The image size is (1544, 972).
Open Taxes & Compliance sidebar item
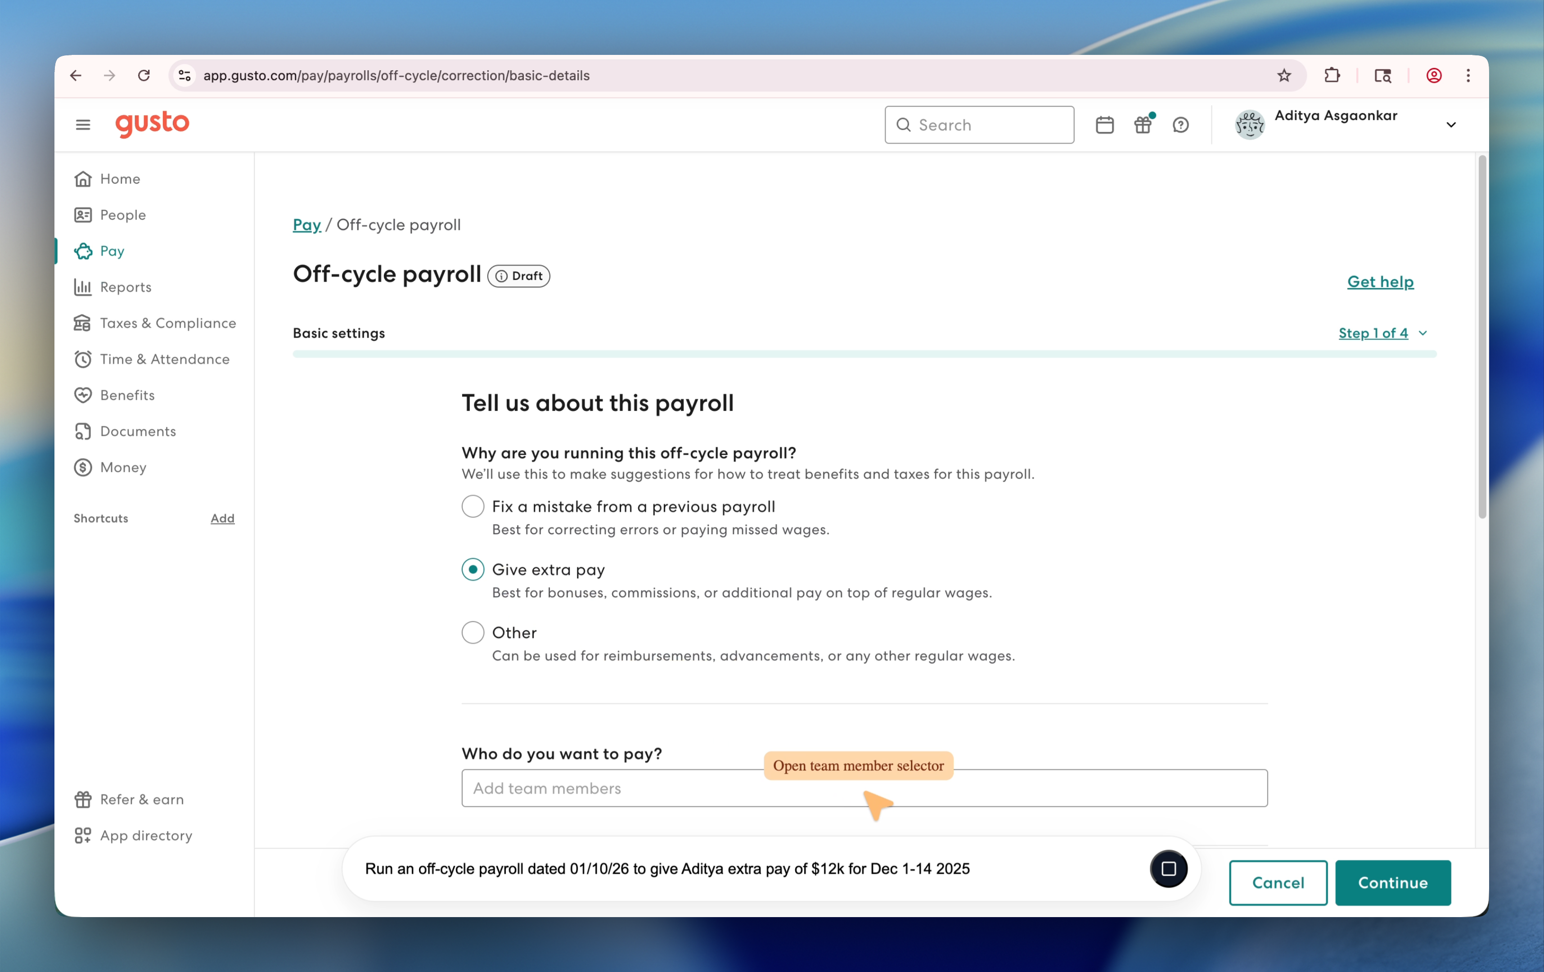tap(167, 323)
